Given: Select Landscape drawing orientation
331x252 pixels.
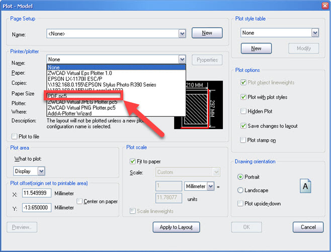Looking at the screenshot, I should tap(240, 190).
